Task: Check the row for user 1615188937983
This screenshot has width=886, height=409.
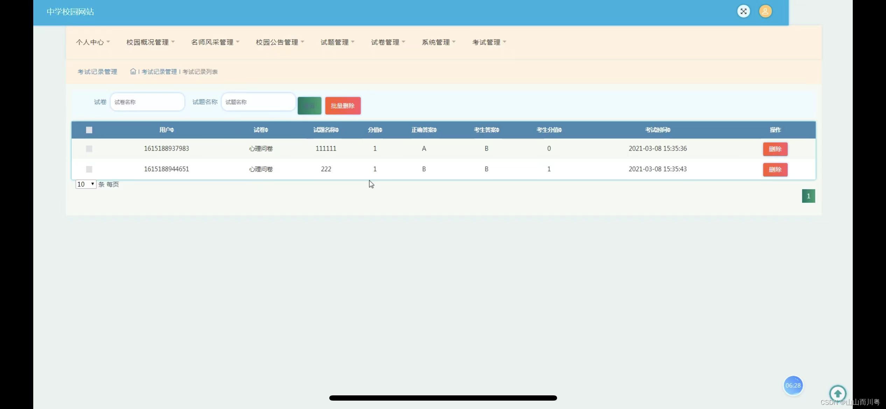Action: (x=89, y=149)
